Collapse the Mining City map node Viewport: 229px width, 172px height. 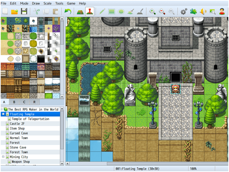tap(3, 157)
